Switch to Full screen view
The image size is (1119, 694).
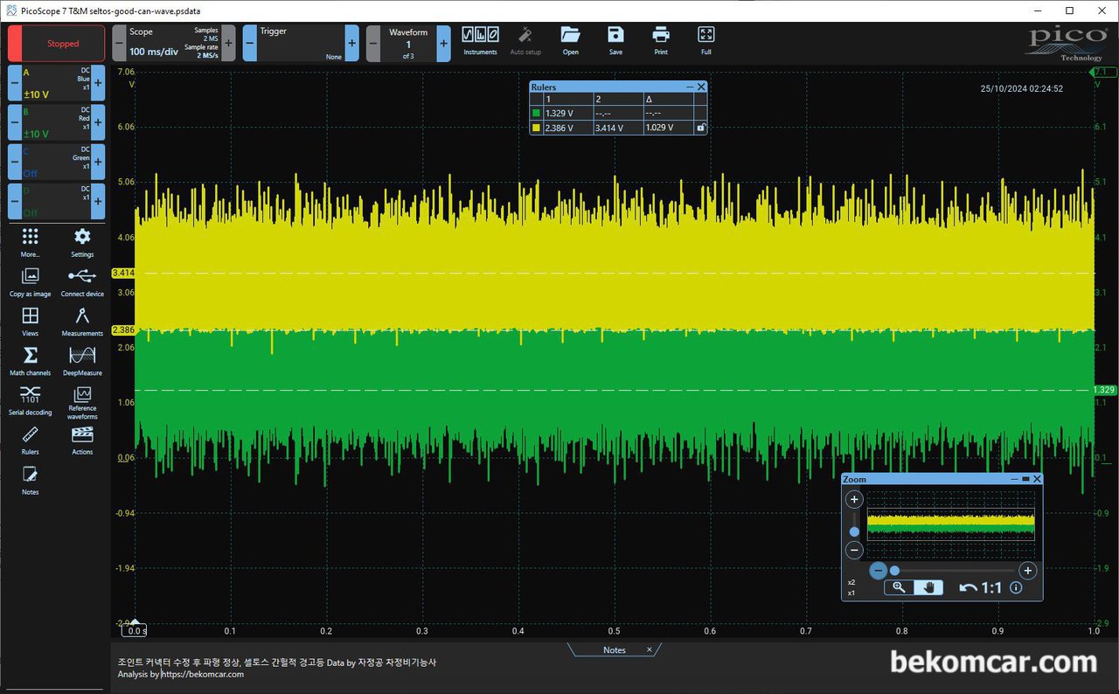tap(706, 41)
